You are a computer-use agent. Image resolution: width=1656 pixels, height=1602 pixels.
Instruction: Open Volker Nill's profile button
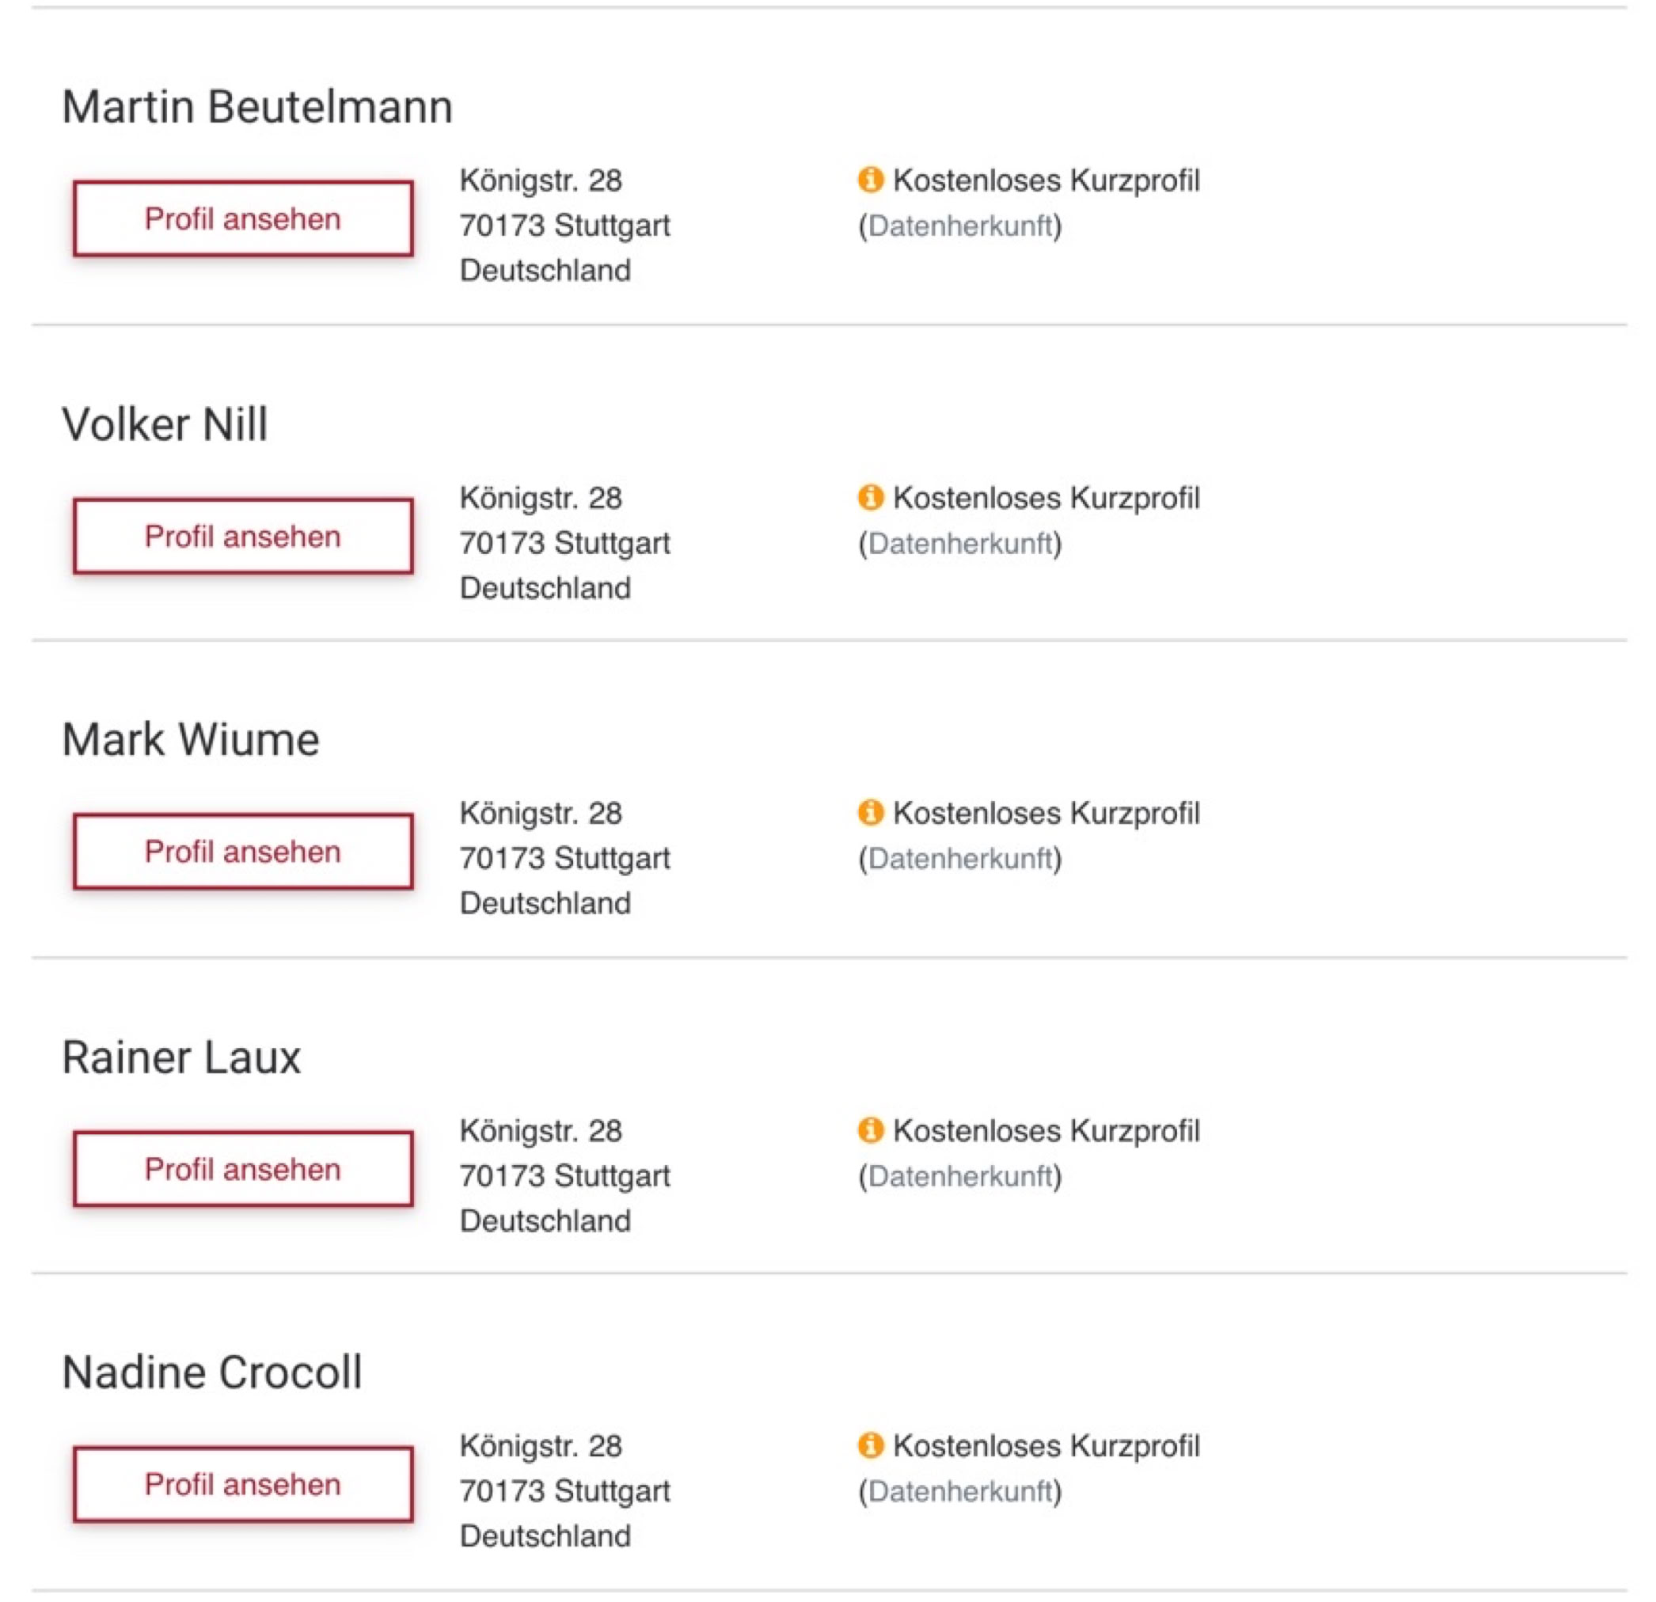click(x=243, y=537)
